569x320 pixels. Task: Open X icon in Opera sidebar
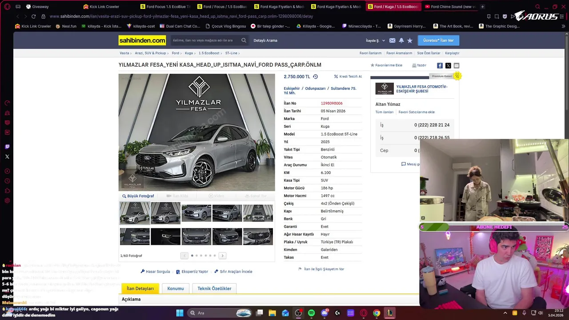coord(7,156)
